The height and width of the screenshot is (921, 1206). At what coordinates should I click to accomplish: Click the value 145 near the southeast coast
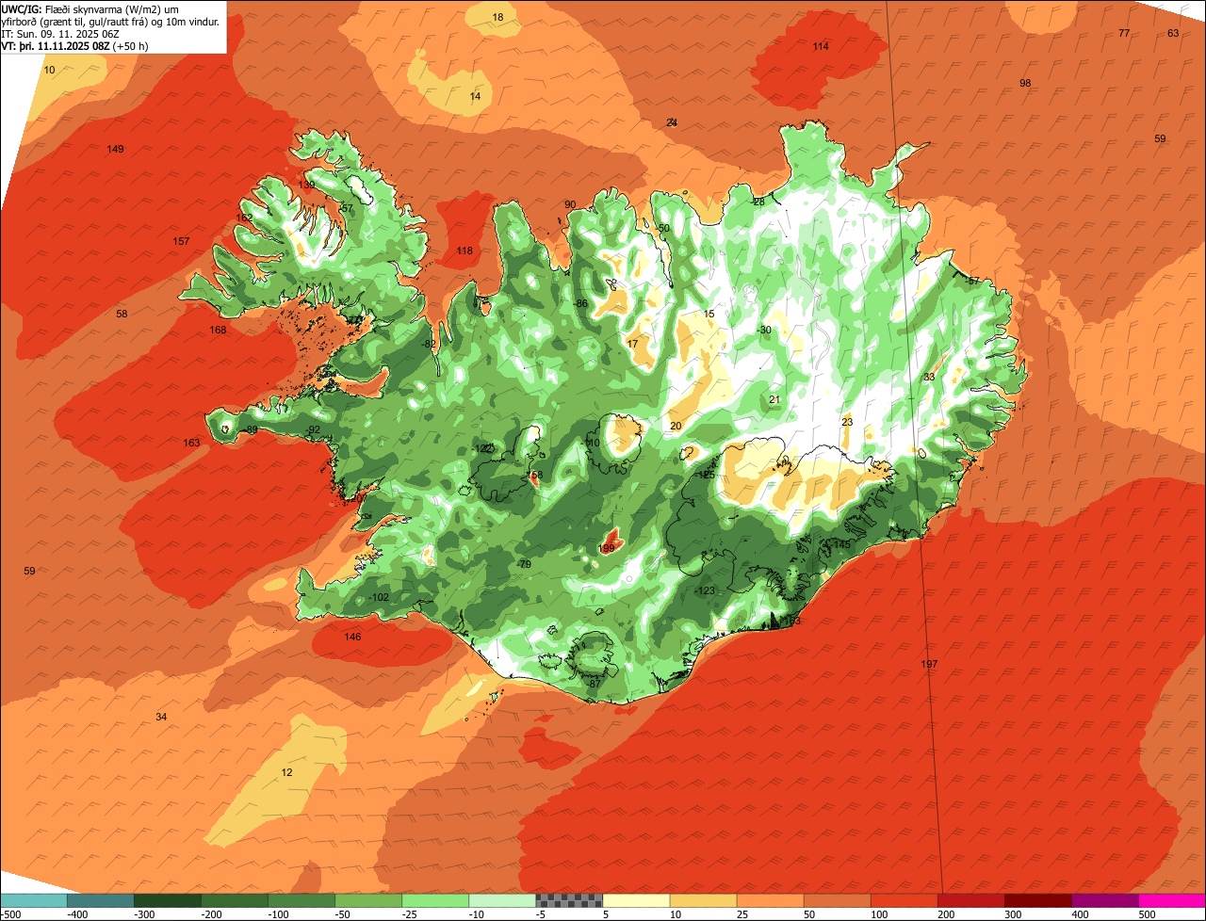pos(842,544)
